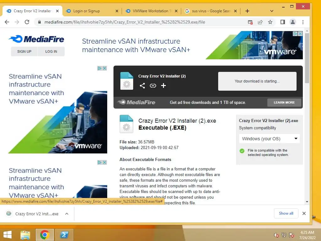Click the file icon in dark download box

point(127,81)
